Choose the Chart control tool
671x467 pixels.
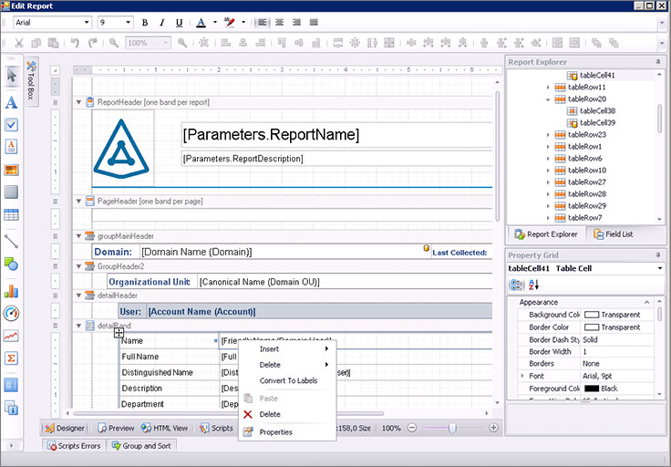[x=12, y=292]
